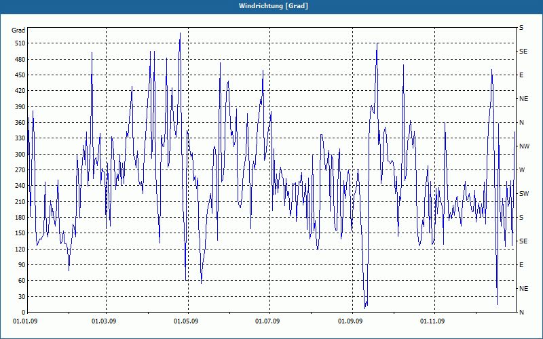Select the date label 01.11.09
The image size is (543, 339).
point(432,321)
